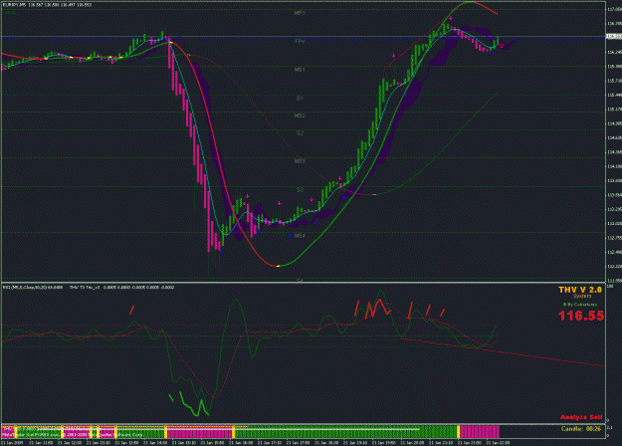Select the long red trendline in the indicator window

click(503, 352)
